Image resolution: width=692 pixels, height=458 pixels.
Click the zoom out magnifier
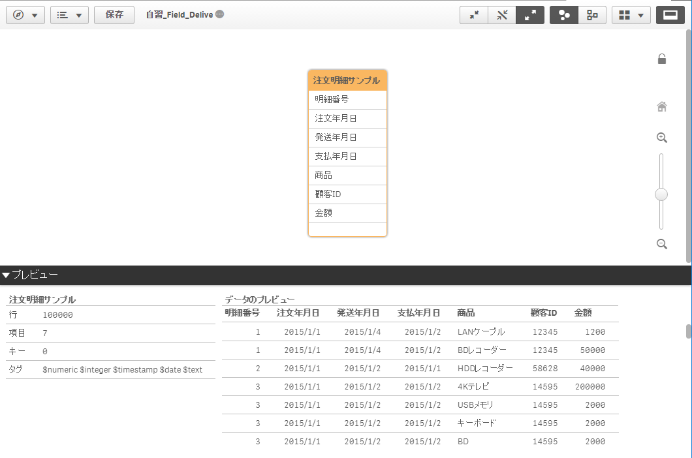(x=661, y=244)
